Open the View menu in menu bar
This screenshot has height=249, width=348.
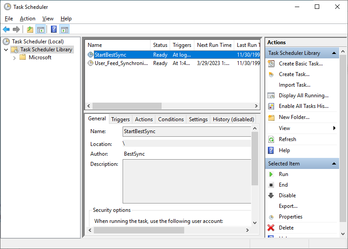click(x=48, y=19)
